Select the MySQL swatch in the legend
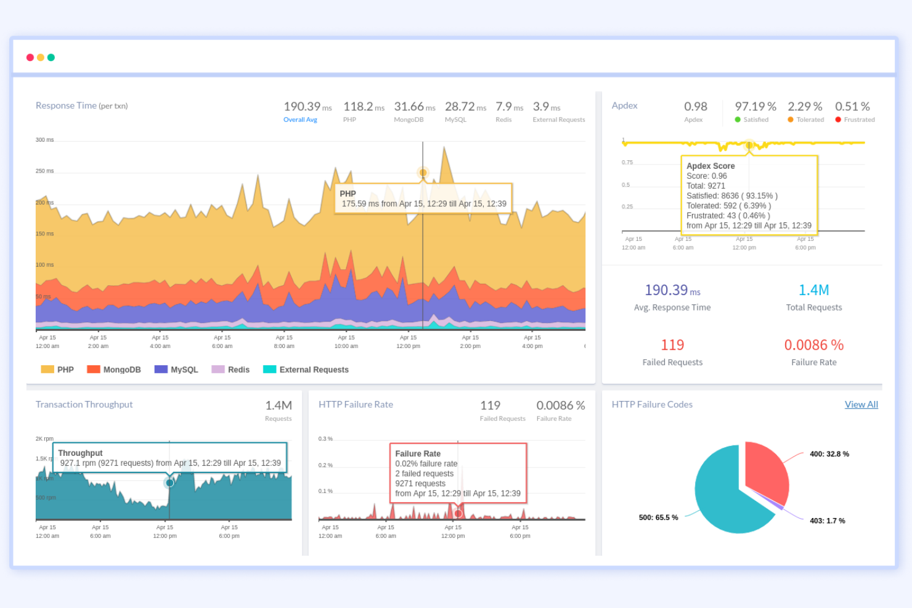 pos(161,369)
